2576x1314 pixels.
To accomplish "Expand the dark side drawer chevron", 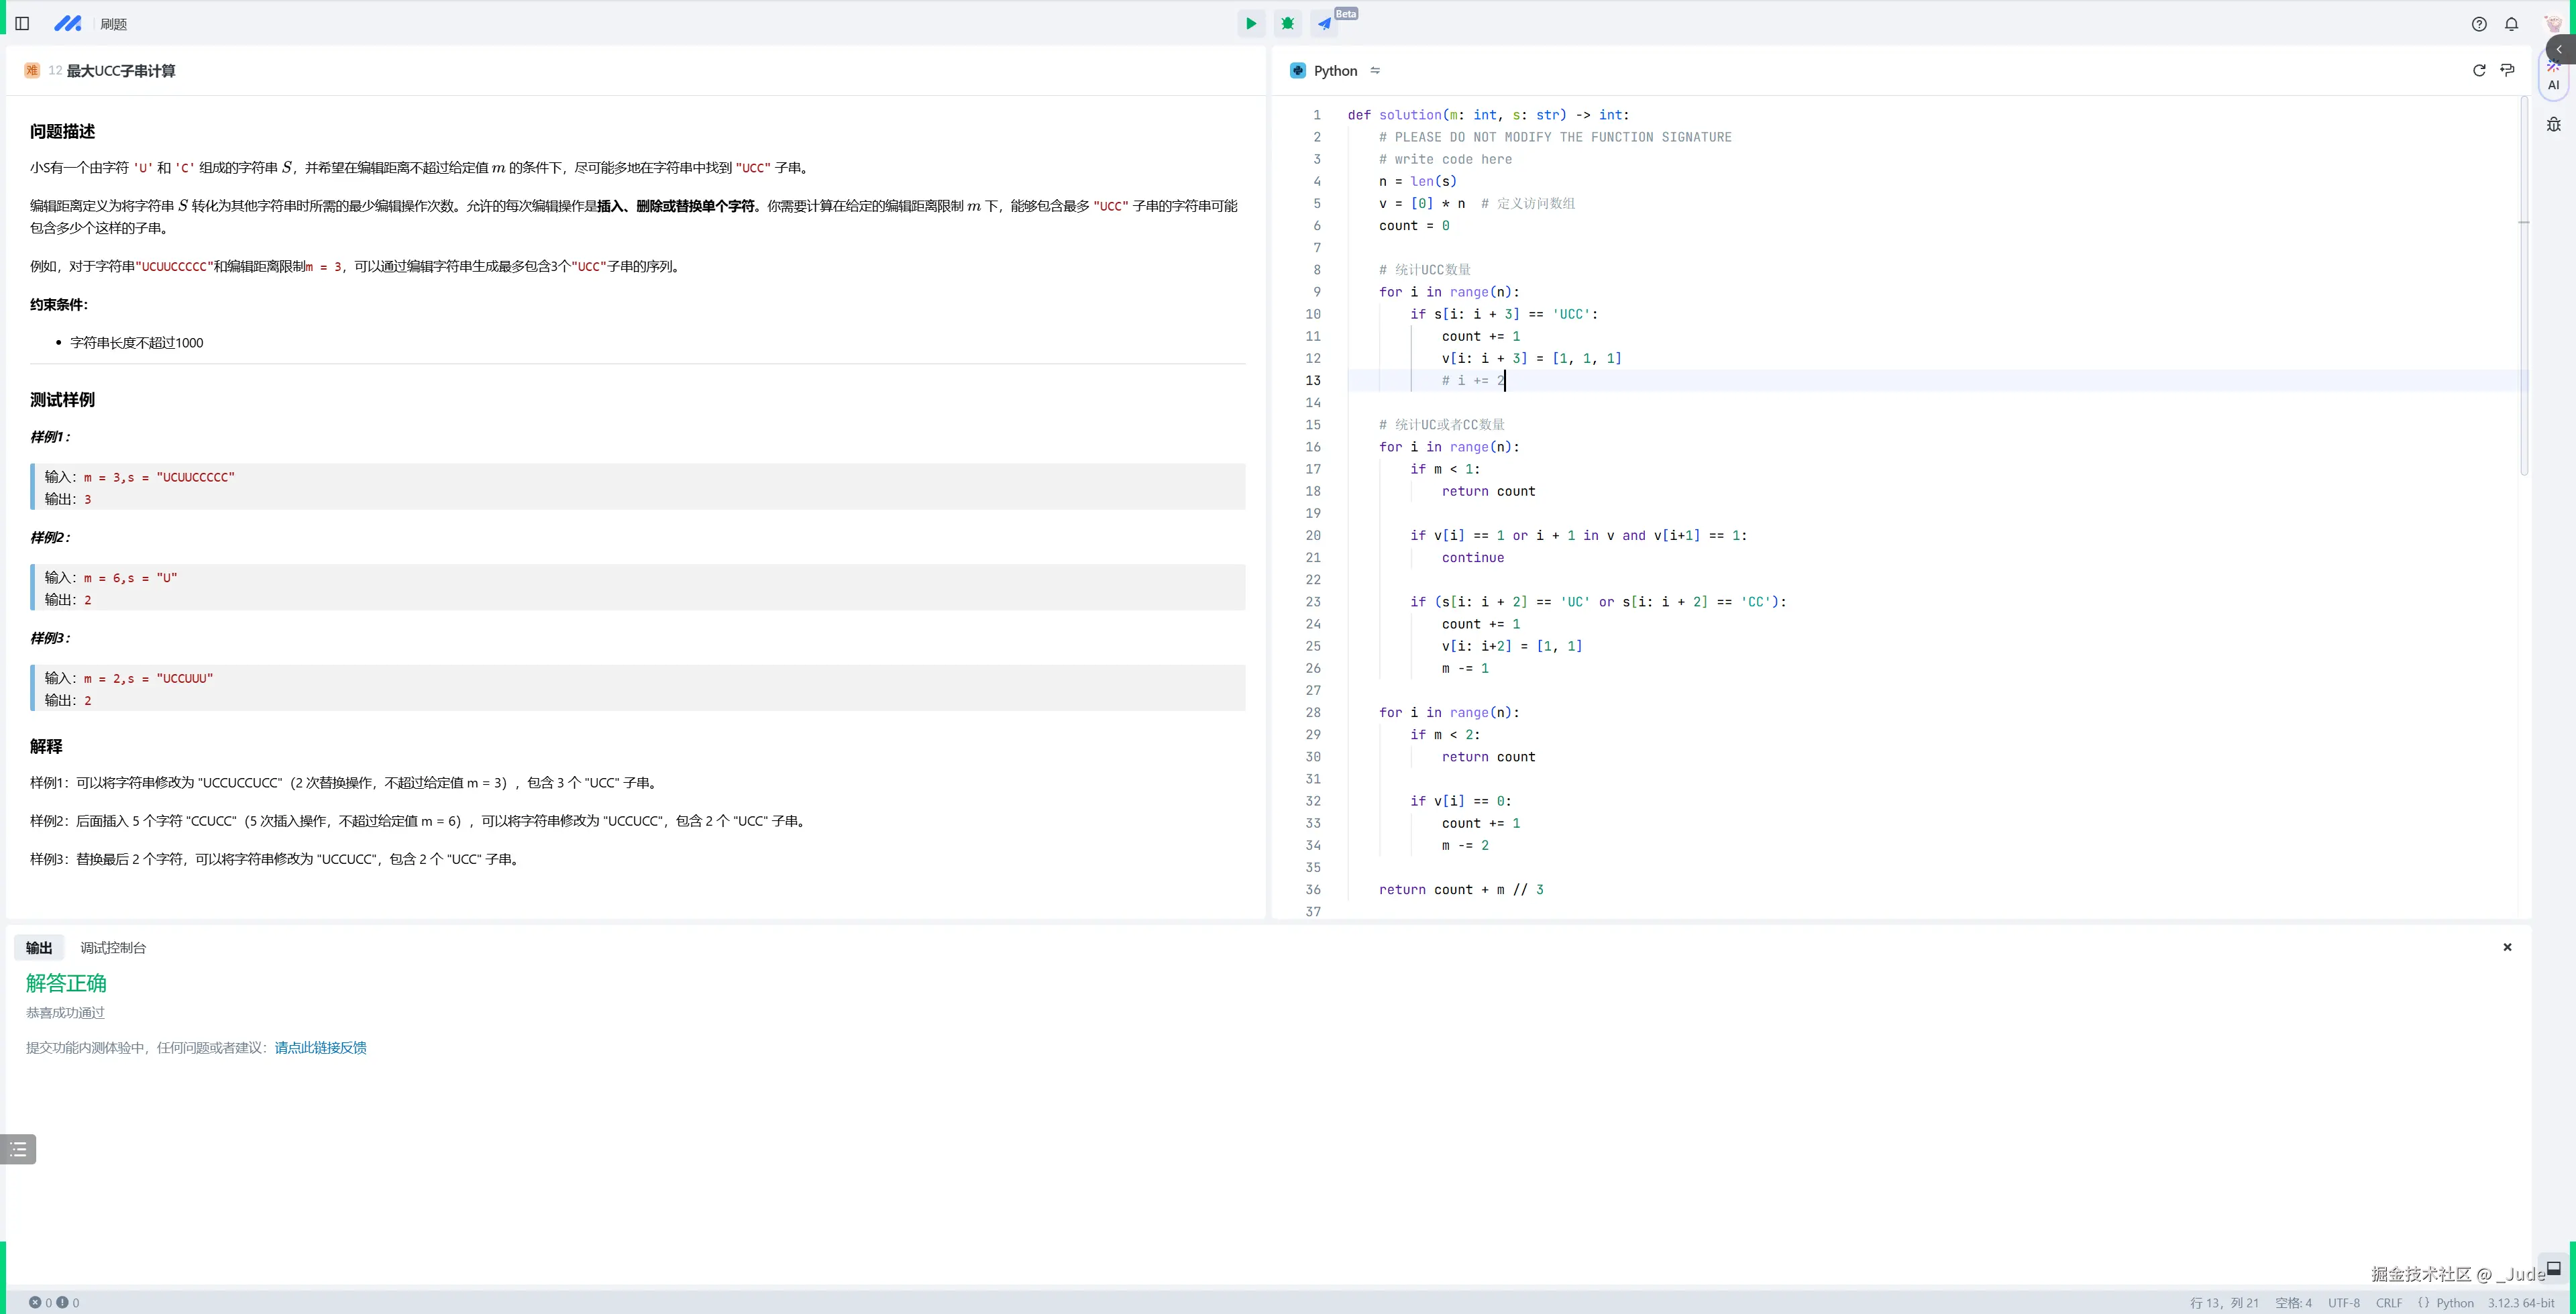I will [2560, 49].
